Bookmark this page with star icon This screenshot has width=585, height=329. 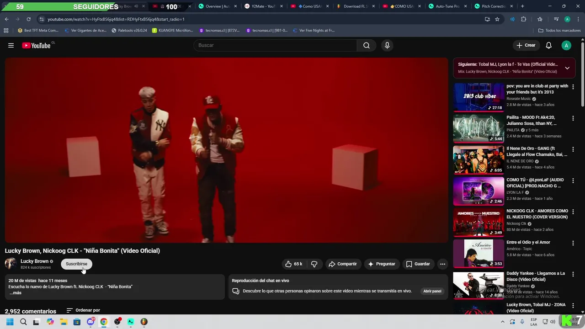pos(497,19)
